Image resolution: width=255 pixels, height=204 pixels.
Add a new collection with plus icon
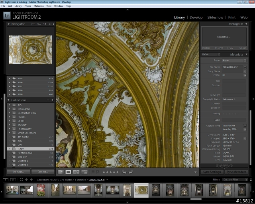(52, 100)
